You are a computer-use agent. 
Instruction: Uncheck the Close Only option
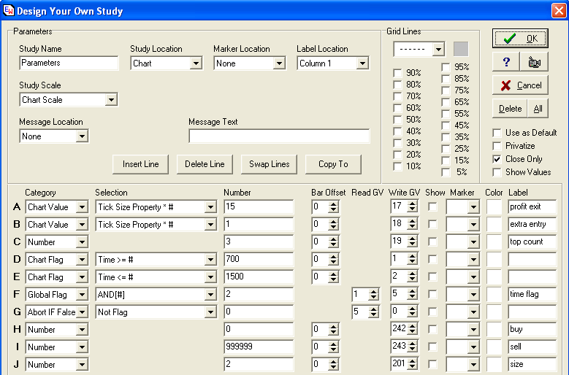[497, 159]
